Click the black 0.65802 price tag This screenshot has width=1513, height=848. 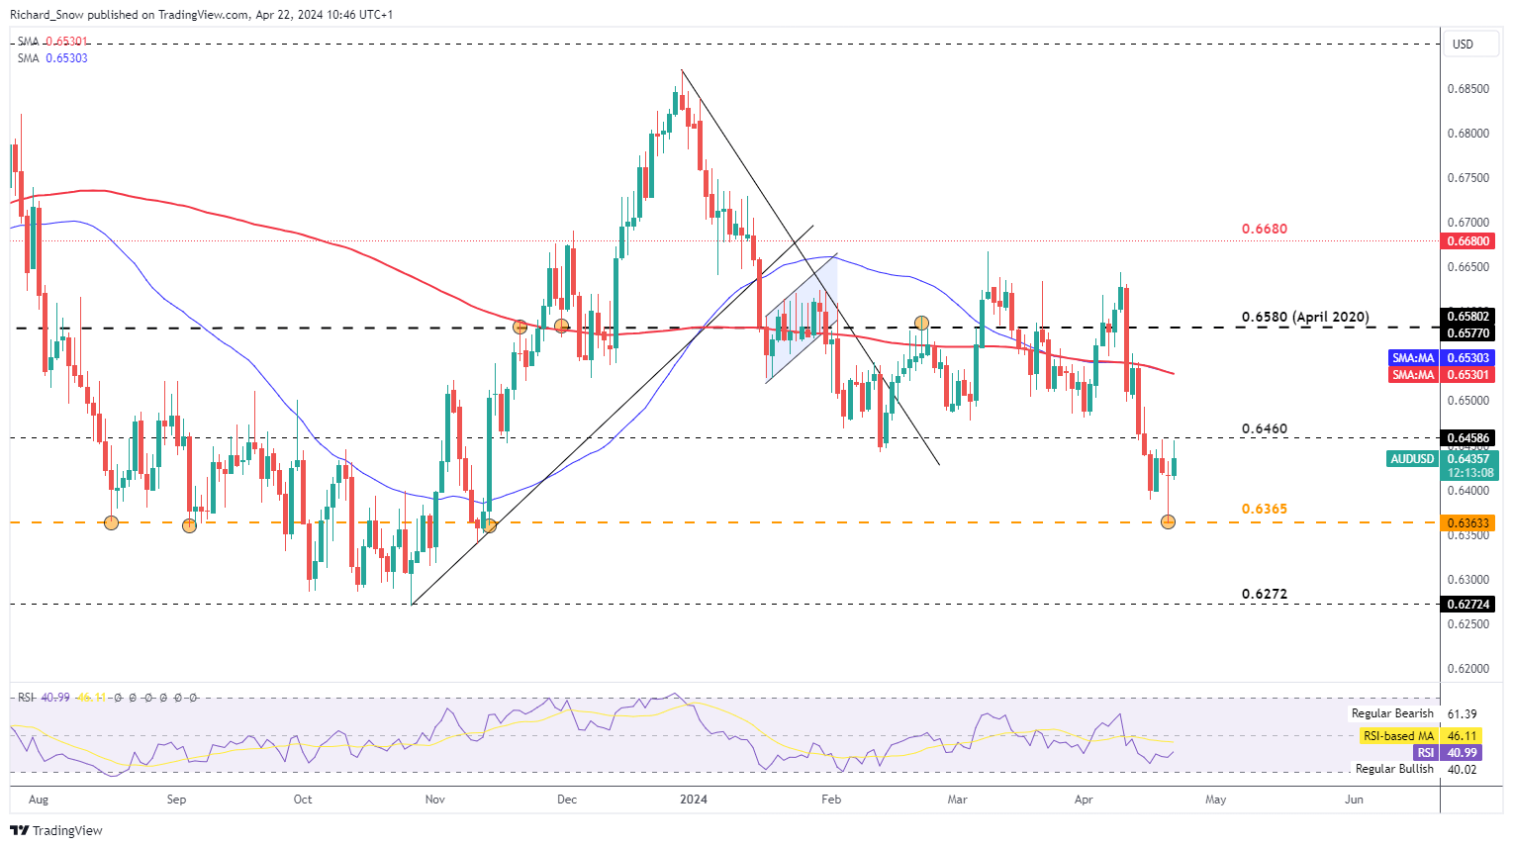[x=1468, y=317]
